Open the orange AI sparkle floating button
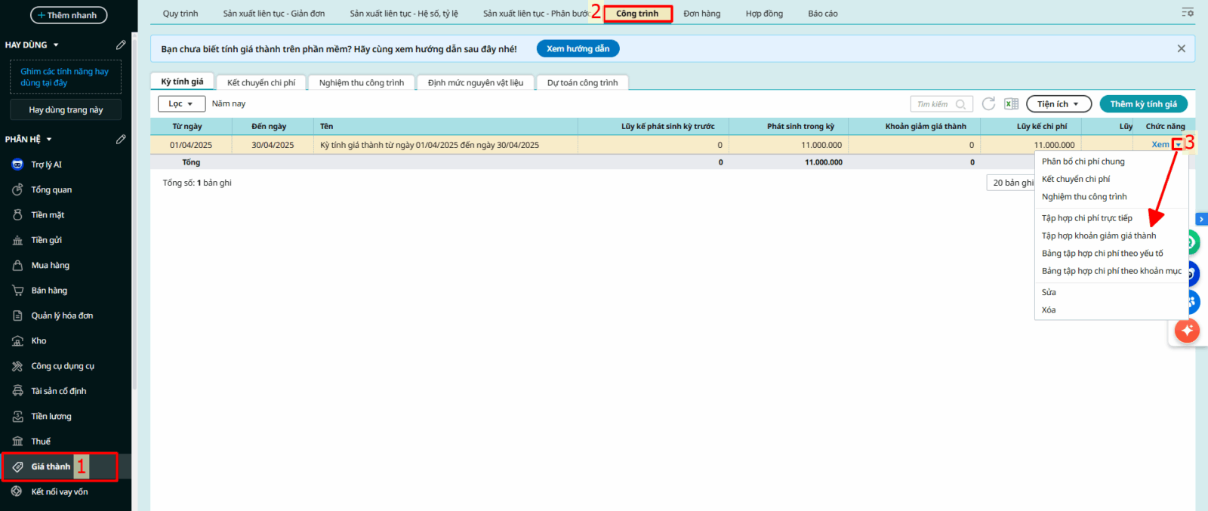Viewport: 1208px width, 511px height. pos(1187,330)
